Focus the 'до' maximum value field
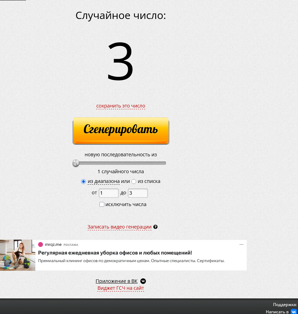 (x=138, y=193)
